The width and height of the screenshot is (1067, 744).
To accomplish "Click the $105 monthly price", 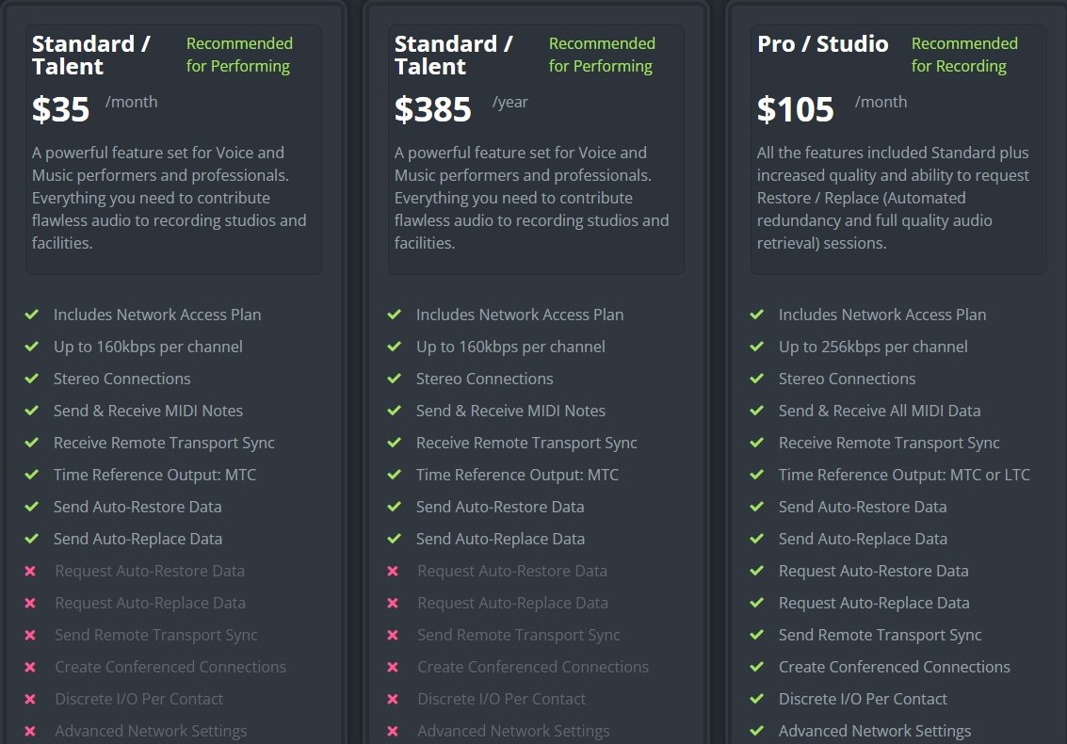I will (x=795, y=109).
